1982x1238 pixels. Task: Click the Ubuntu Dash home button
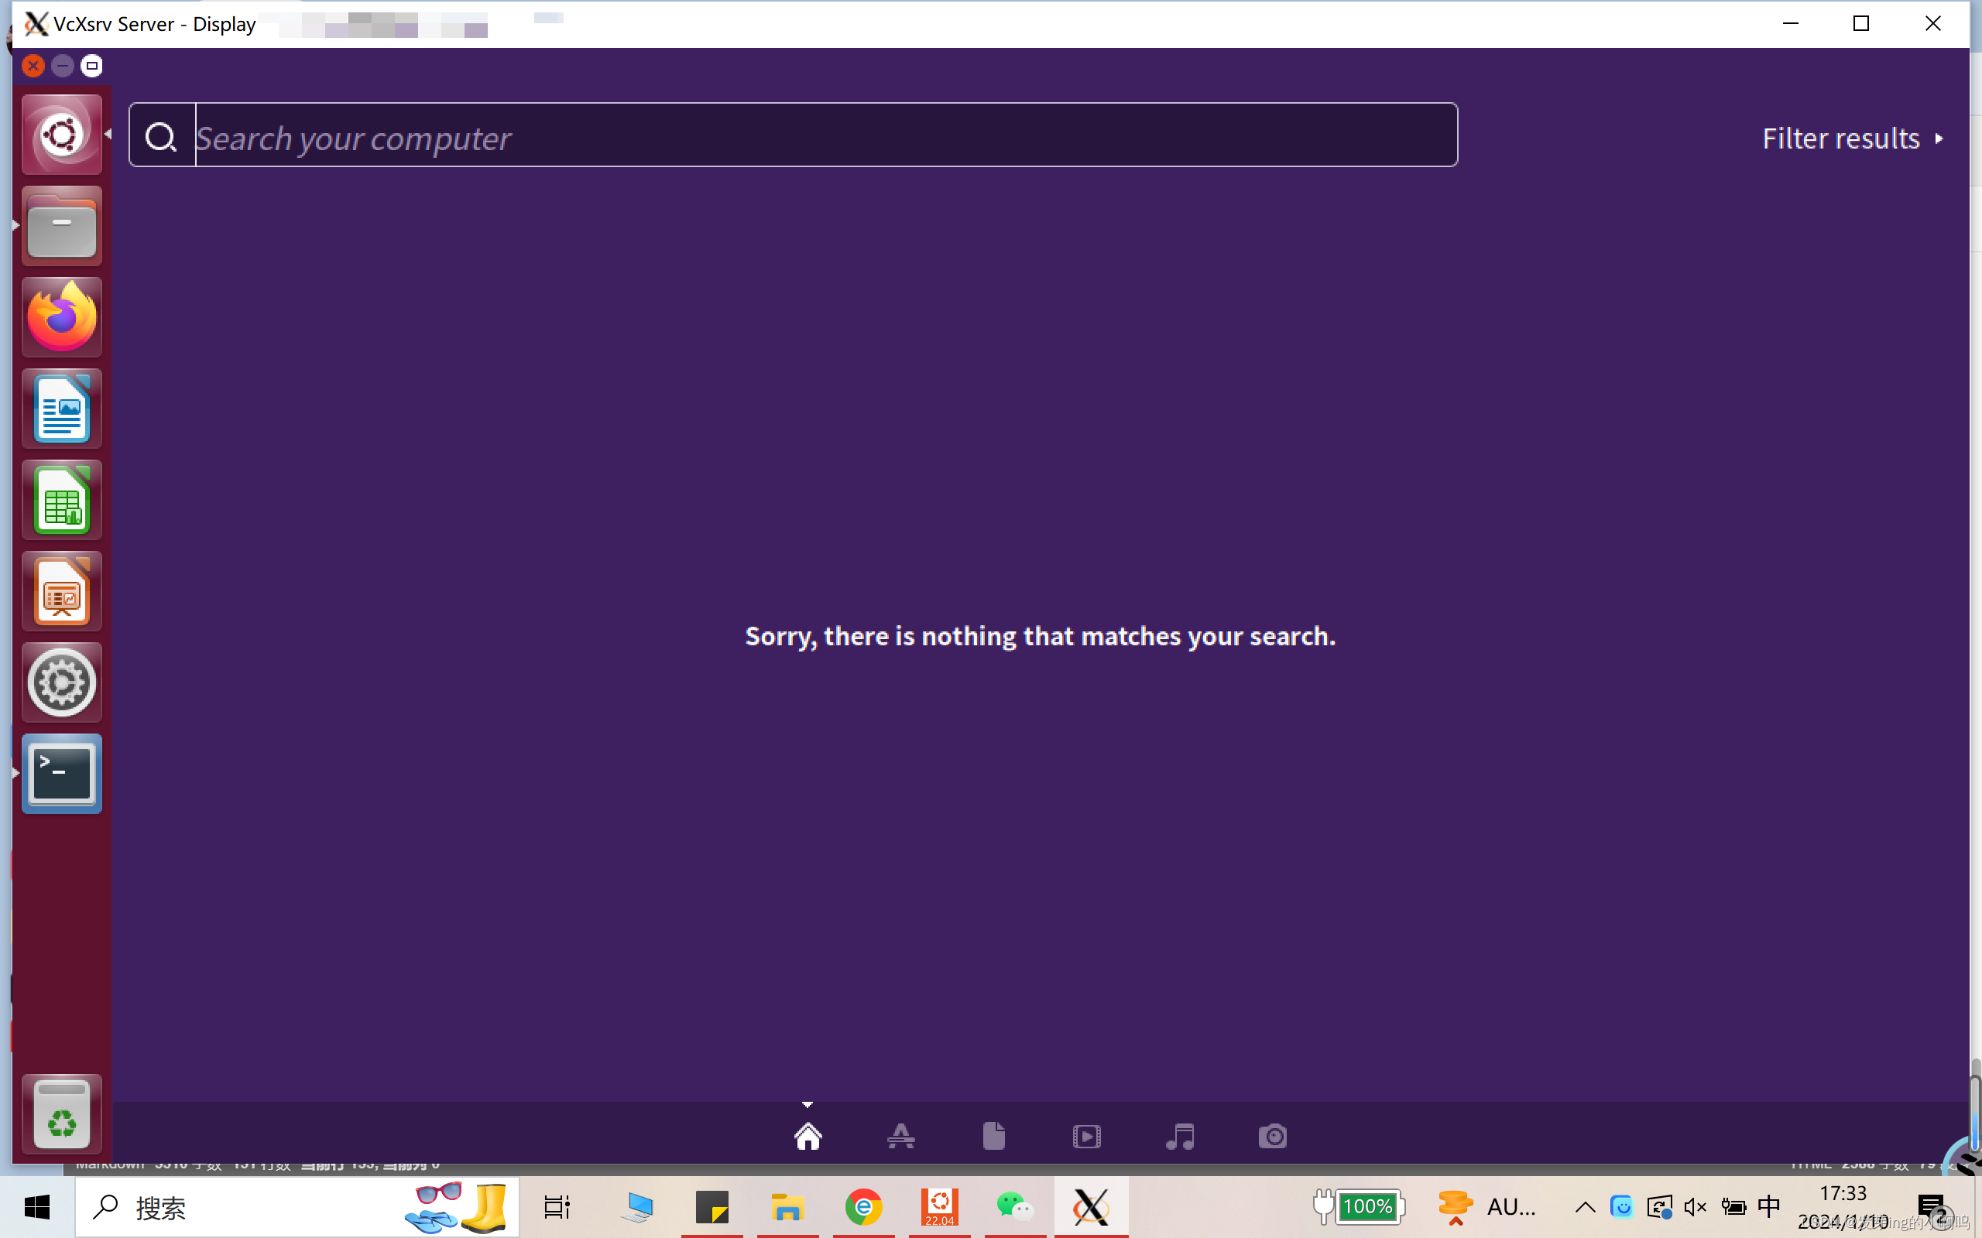point(61,135)
